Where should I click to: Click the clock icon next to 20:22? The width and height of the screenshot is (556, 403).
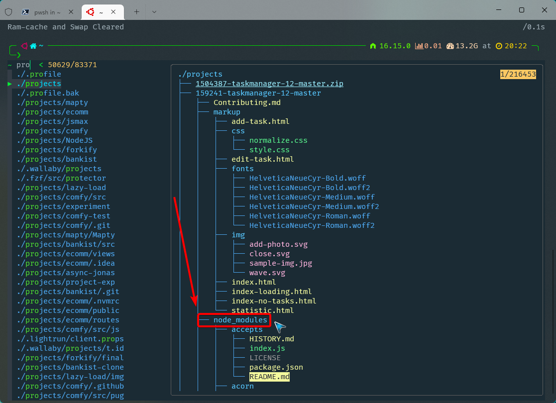[498, 46]
